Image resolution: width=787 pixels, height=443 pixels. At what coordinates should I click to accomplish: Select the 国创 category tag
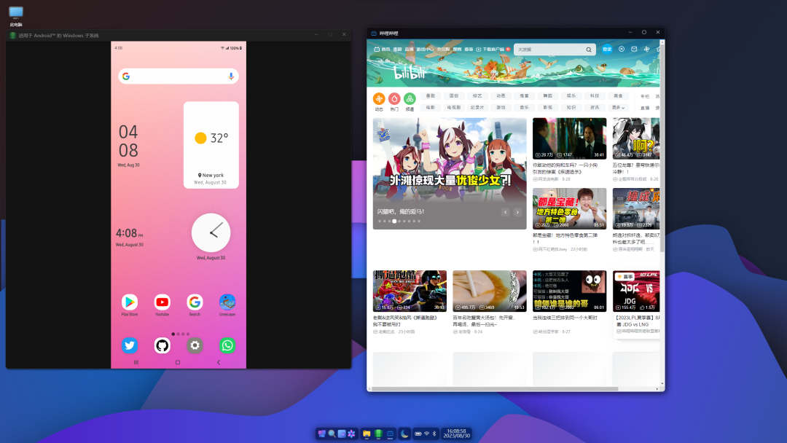click(454, 96)
